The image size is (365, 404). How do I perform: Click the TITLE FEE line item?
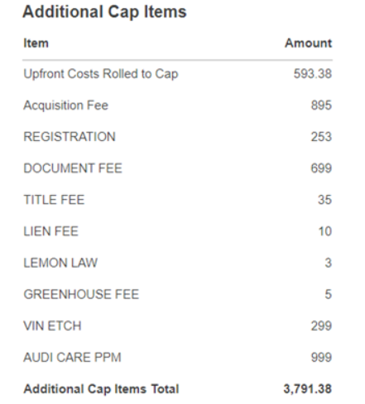tap(54, 200)
